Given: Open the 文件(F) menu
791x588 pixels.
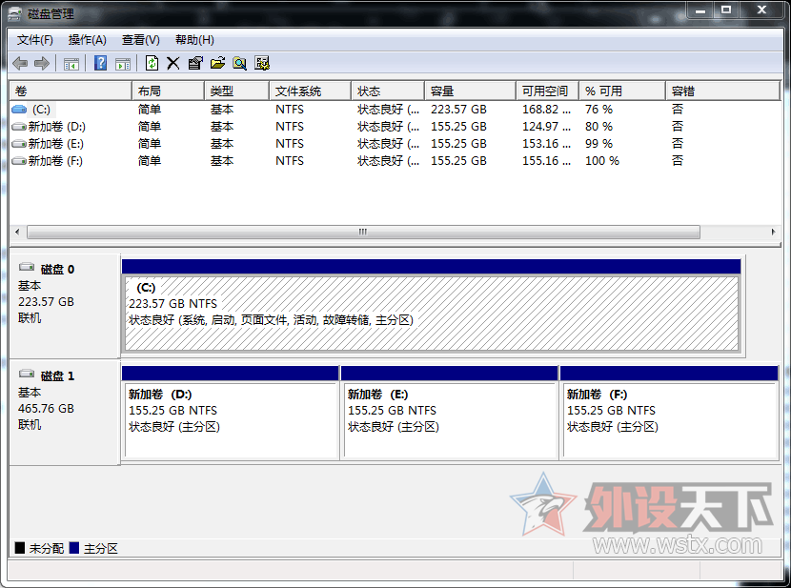Looking at the screenshot, I should [x=35, y=40].
